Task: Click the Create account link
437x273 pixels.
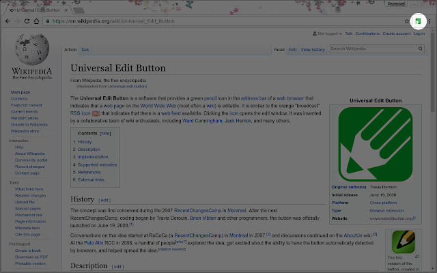Action: click(x=396, y=33)
